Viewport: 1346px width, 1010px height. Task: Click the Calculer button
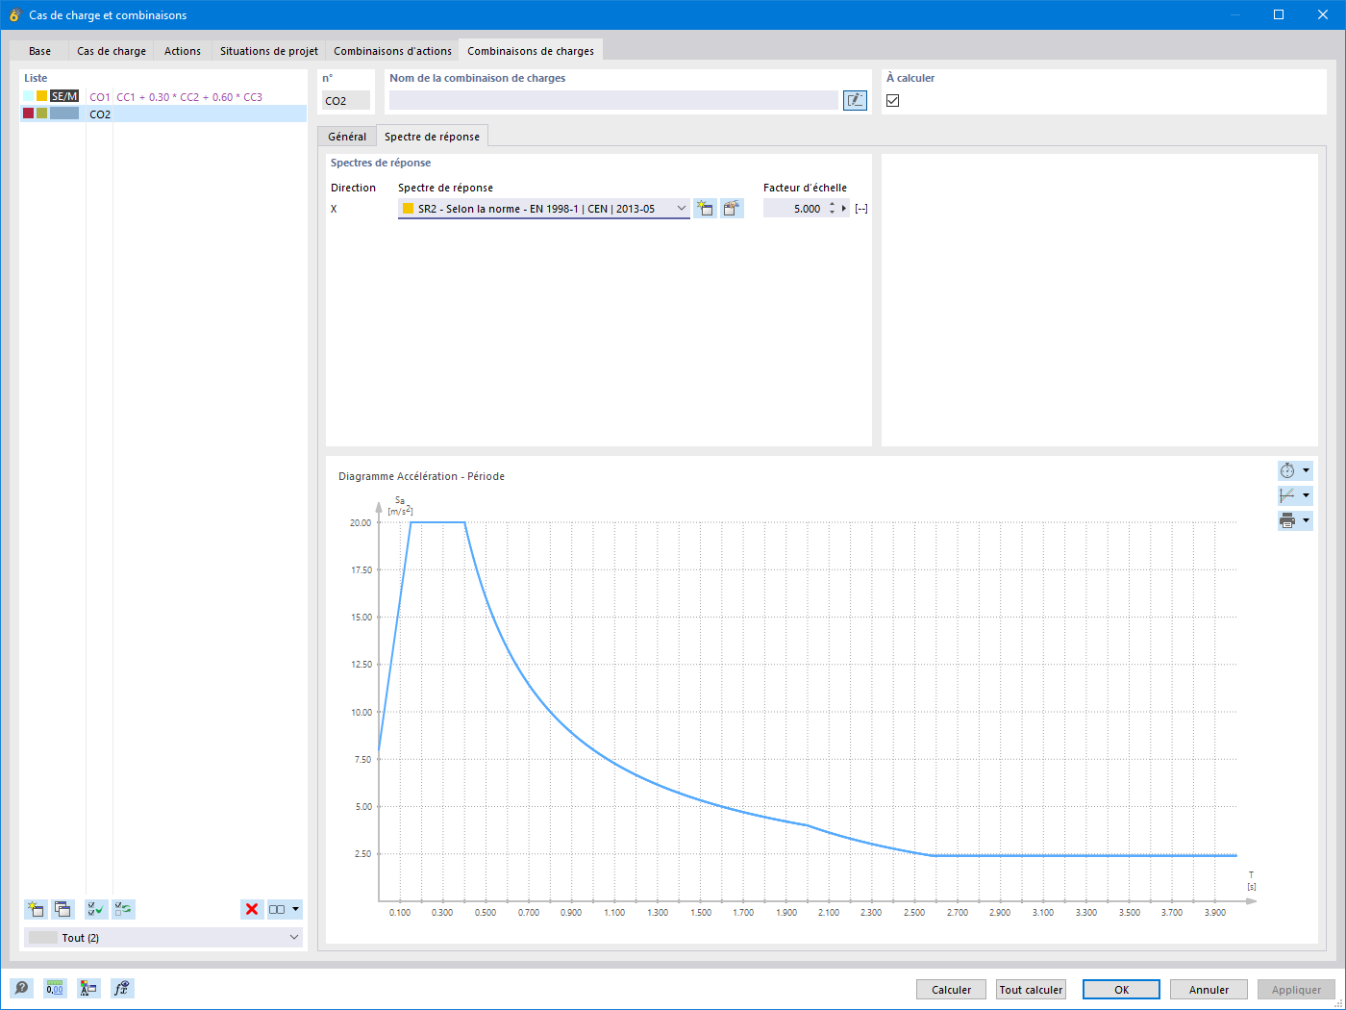952,990
